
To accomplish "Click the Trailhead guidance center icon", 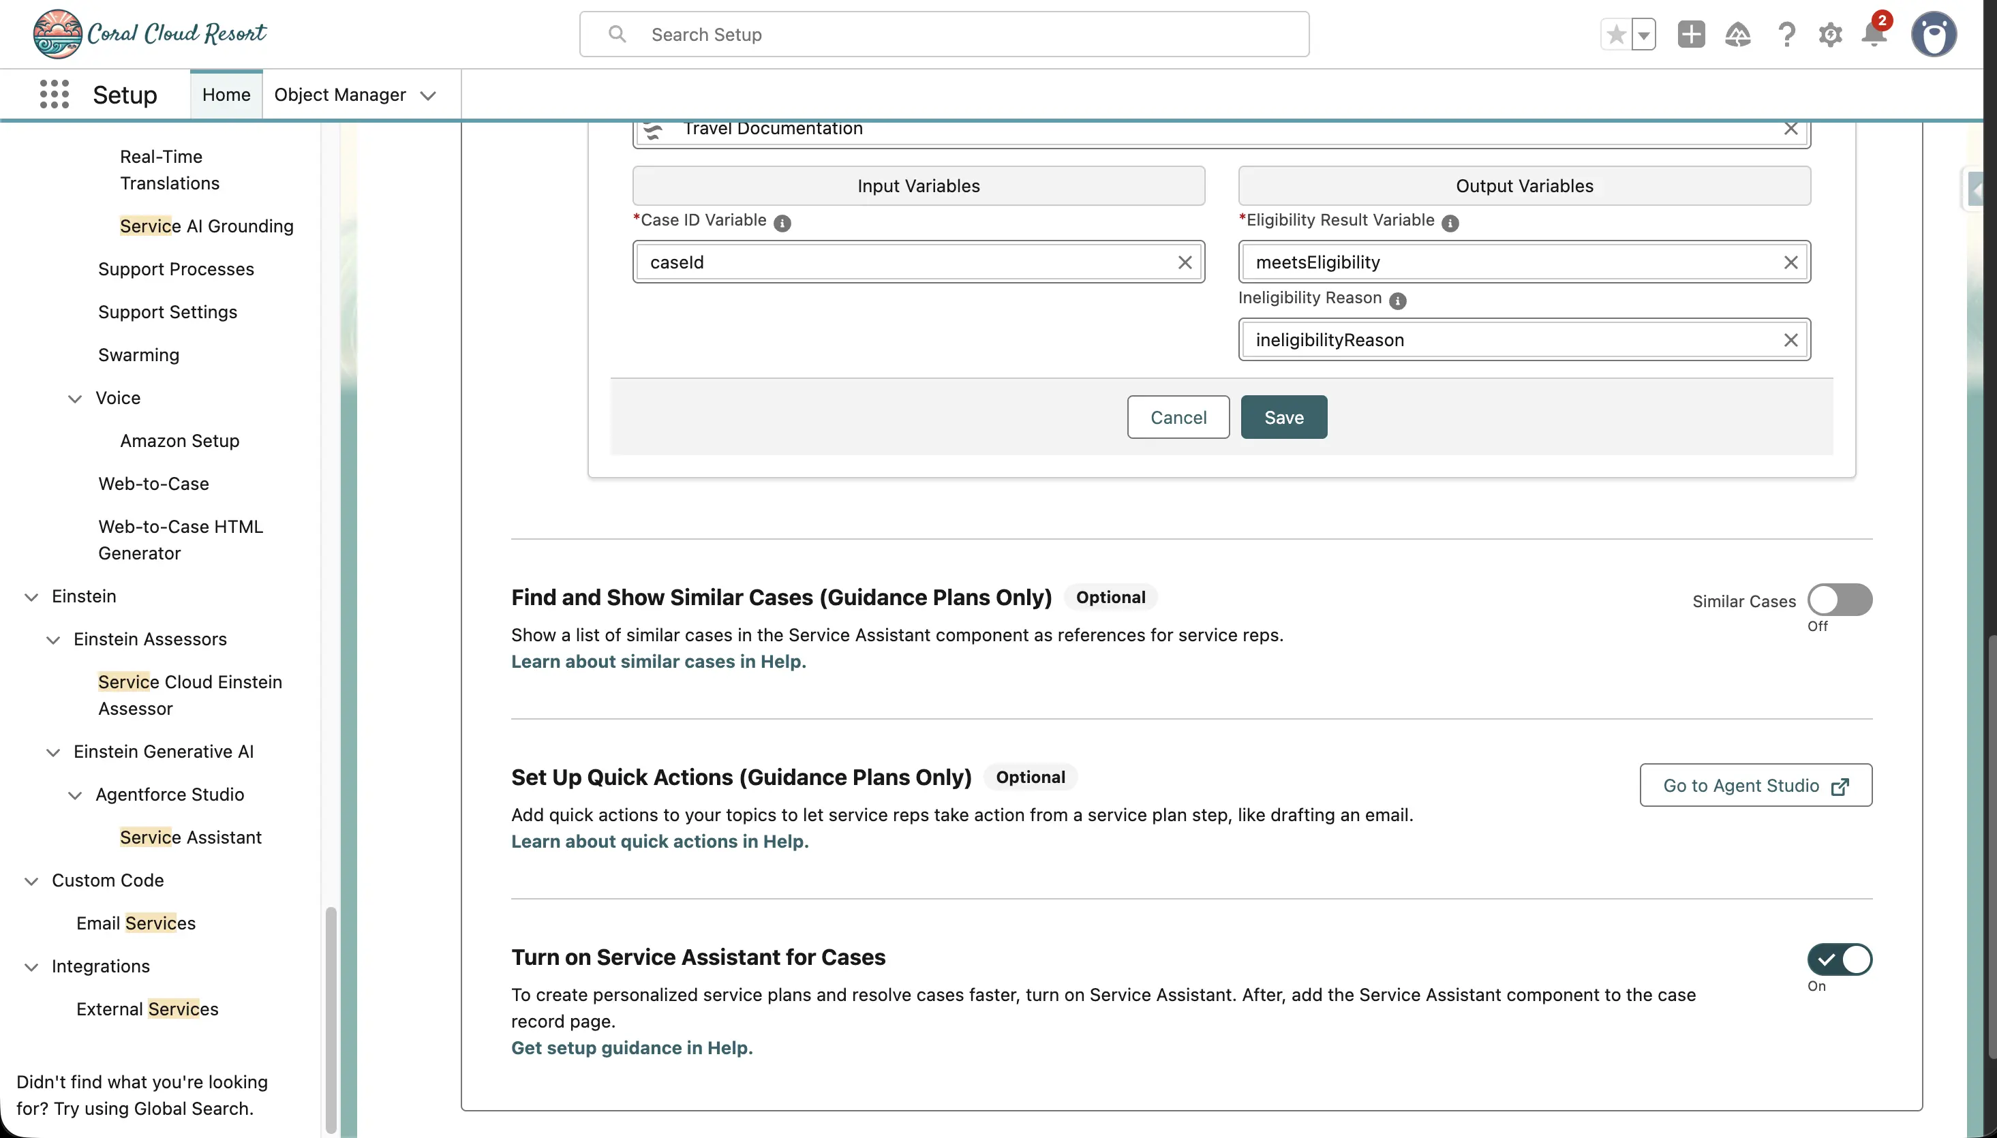I will [1737, 34].
